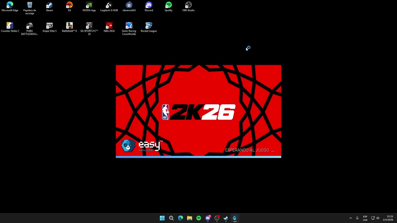
Task: Select the vibranceGUI desktop icon
Action: (x=129, y=7)
